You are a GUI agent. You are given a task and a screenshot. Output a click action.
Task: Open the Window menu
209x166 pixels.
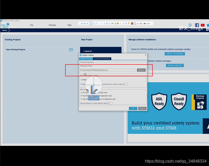coord(52,25)
